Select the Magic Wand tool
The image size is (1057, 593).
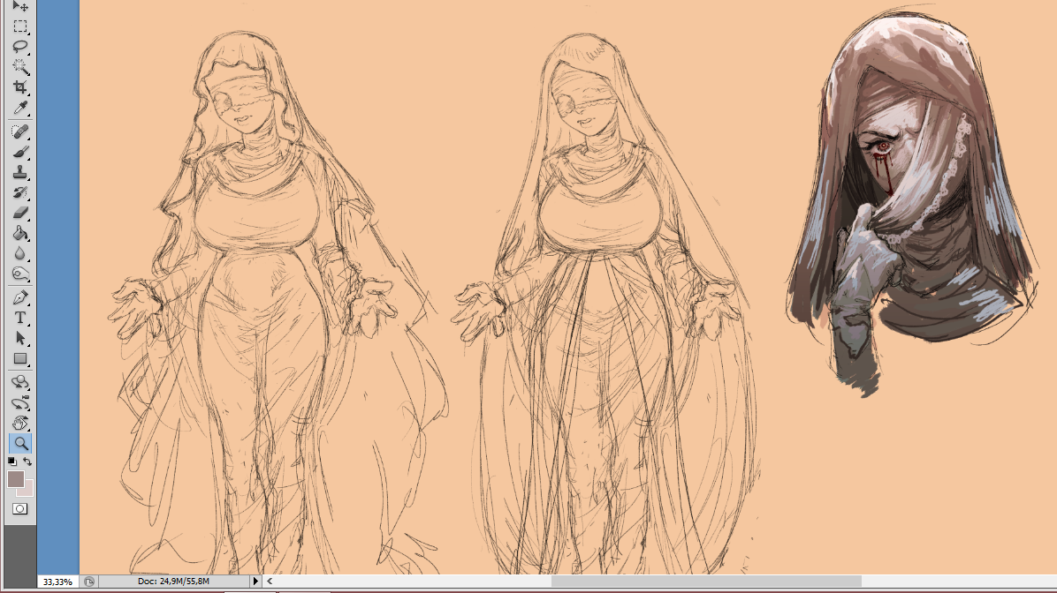tap(20, 67)
